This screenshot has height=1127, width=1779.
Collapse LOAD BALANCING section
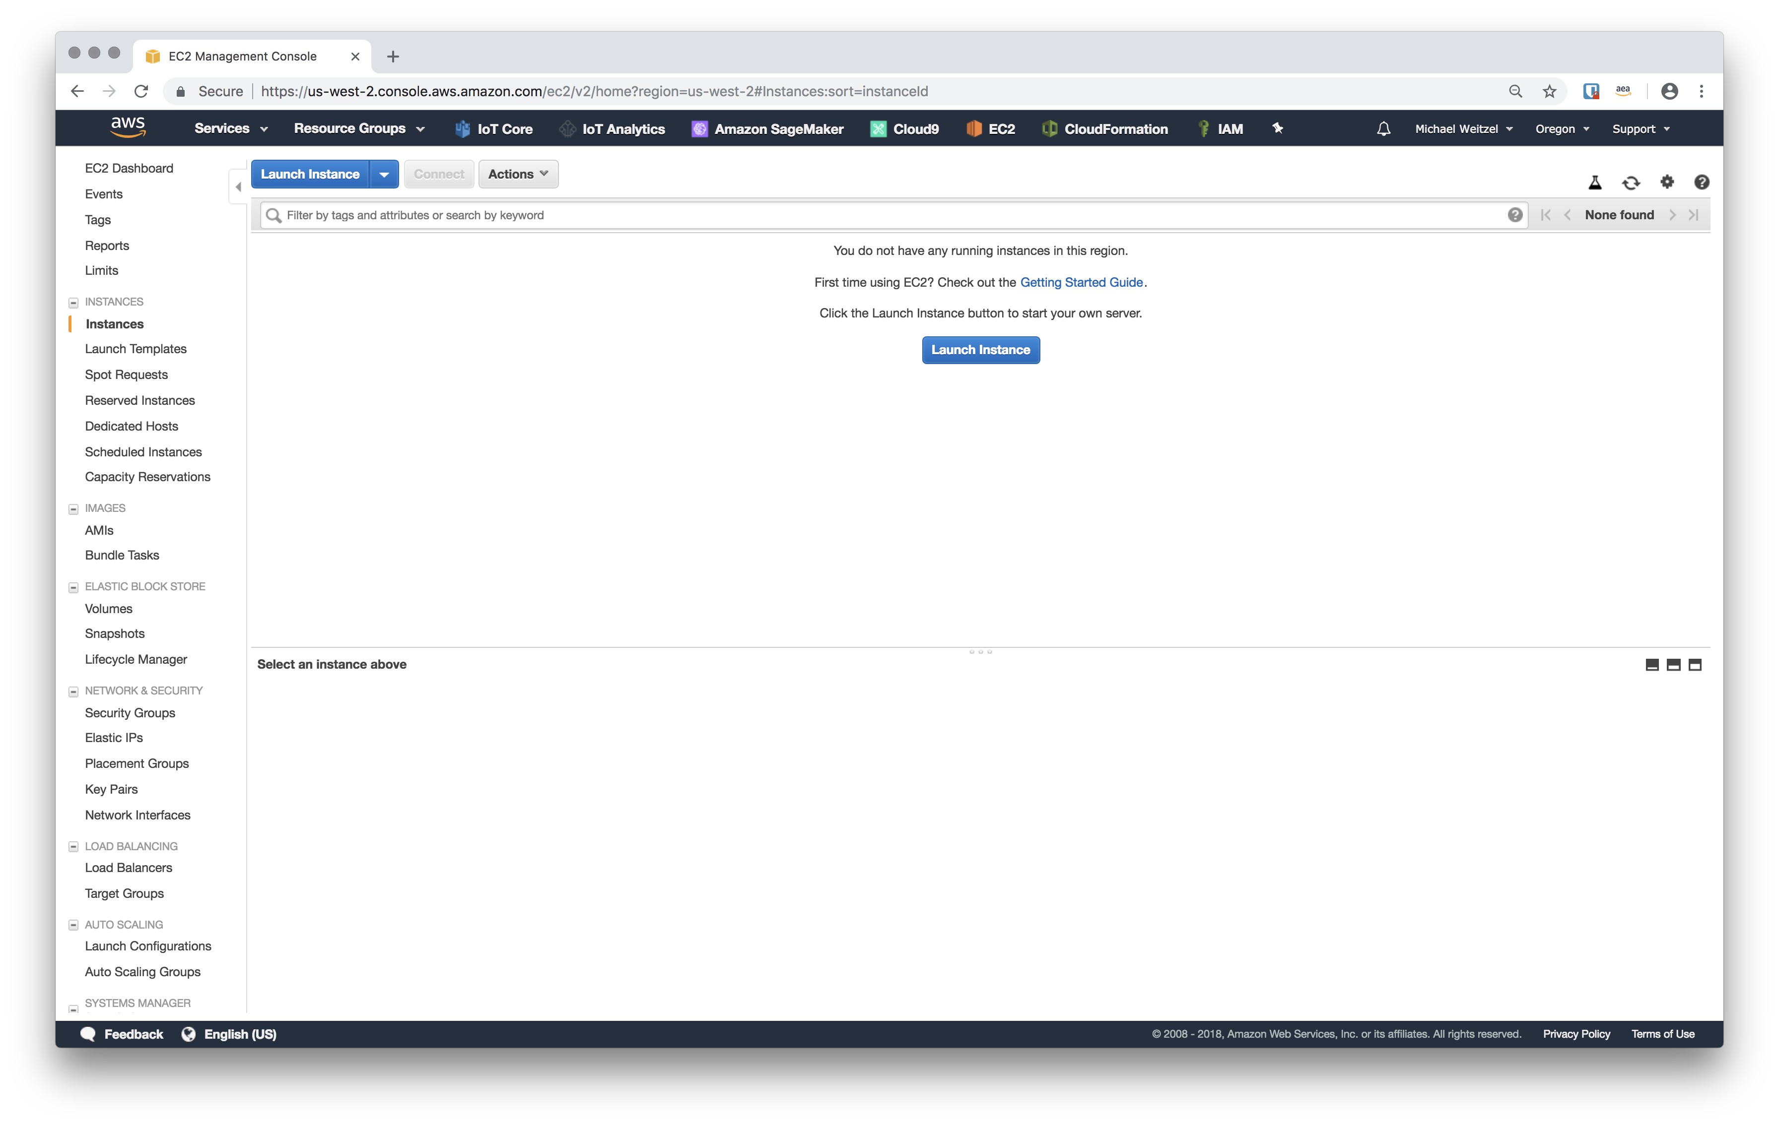73,846
